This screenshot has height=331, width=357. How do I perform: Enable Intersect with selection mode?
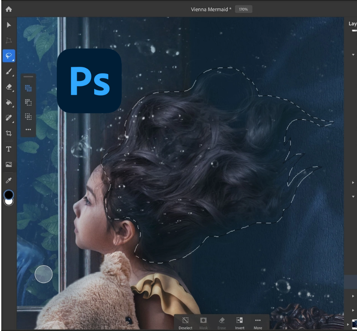tap(28, 117)
